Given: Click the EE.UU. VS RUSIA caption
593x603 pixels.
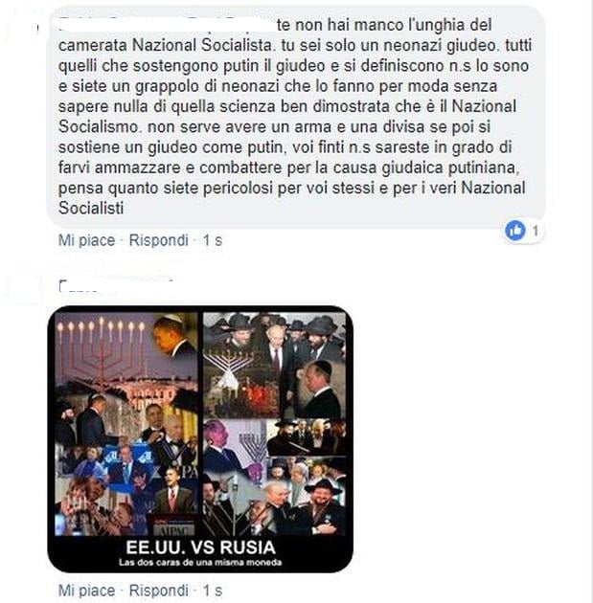Looking at the screenshot, I should pos(200,547).
